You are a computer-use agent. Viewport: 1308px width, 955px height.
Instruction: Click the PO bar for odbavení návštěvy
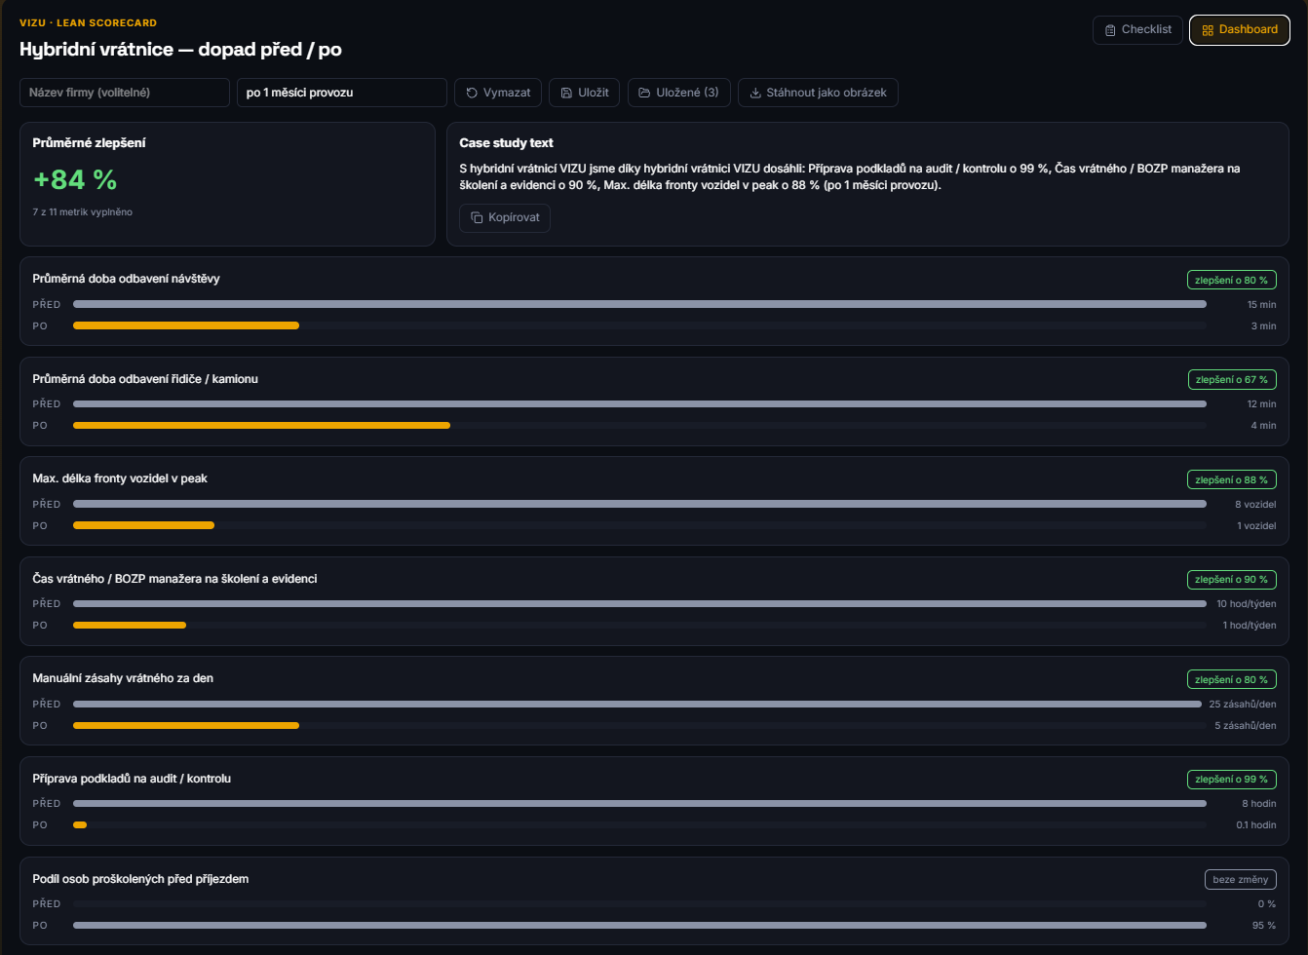pyautogui.click(x=186, y=325)
